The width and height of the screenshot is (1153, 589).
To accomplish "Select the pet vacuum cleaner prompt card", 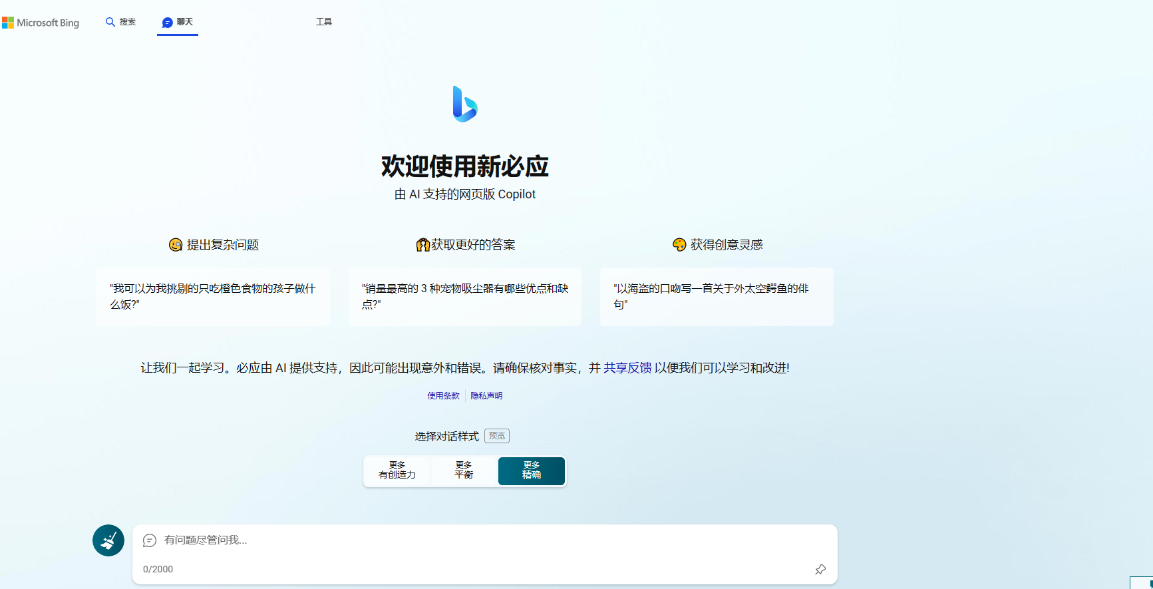I will click(x=465, y=297).
